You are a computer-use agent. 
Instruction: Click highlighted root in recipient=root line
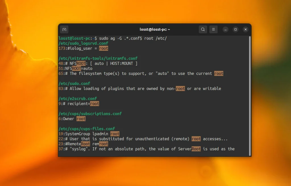95,103
